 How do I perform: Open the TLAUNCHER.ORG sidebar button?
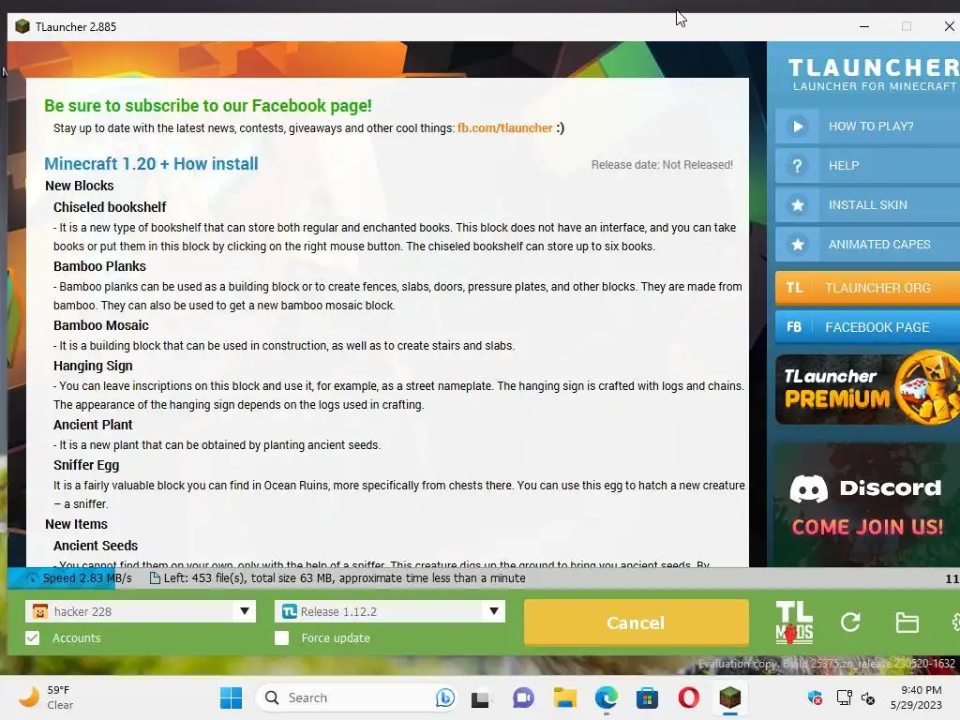coord(867,288)
